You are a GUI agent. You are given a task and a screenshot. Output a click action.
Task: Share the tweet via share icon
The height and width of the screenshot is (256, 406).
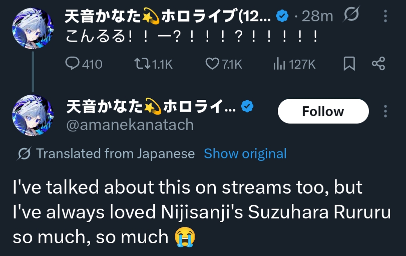coord(378,64)
